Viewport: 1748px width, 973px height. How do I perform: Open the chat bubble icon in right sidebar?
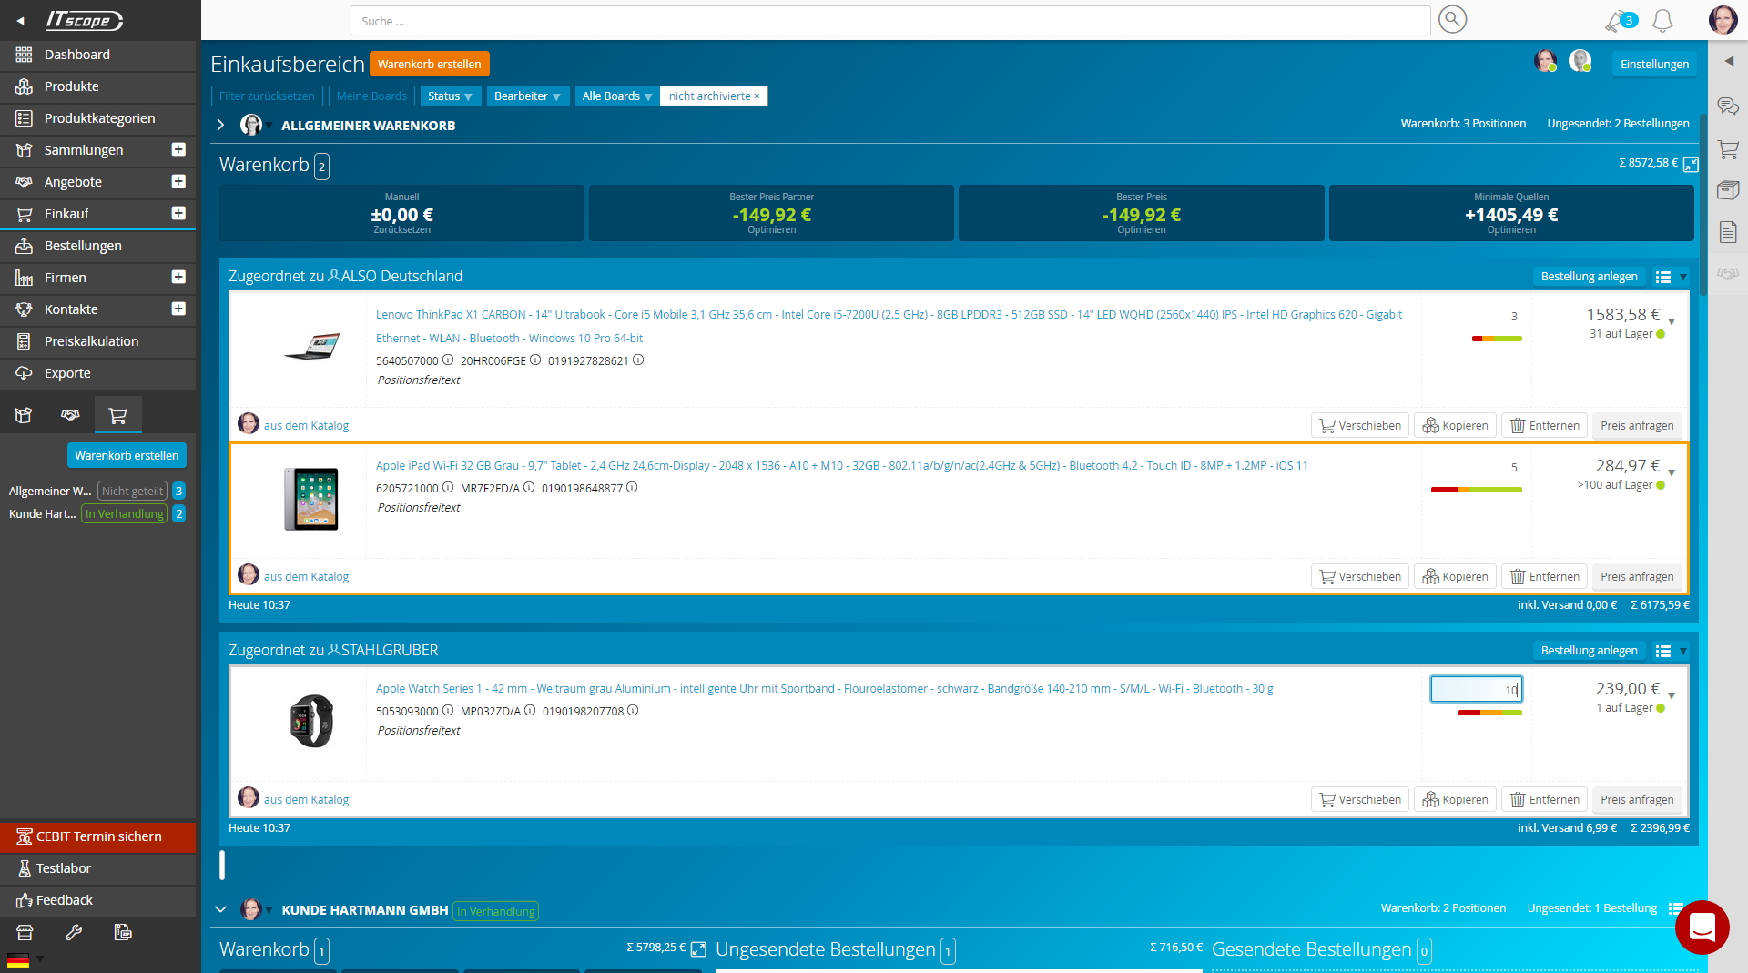point(1727,106)
